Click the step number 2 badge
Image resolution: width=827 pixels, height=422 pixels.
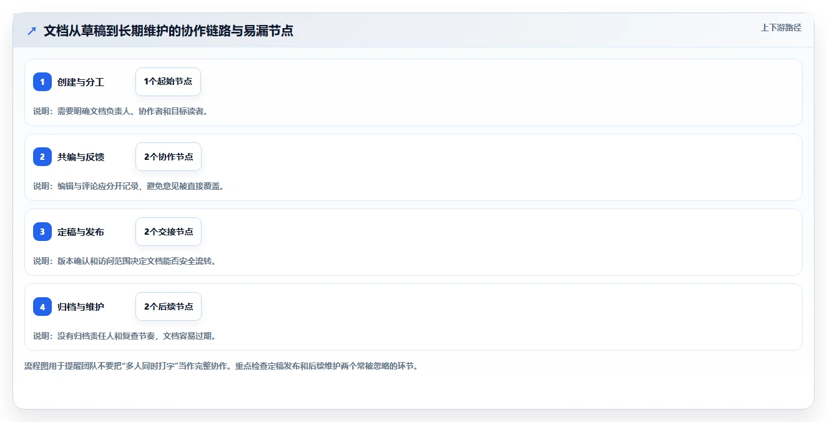point(42,157)
